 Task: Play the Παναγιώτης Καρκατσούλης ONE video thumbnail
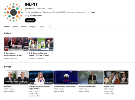[16, 44]
